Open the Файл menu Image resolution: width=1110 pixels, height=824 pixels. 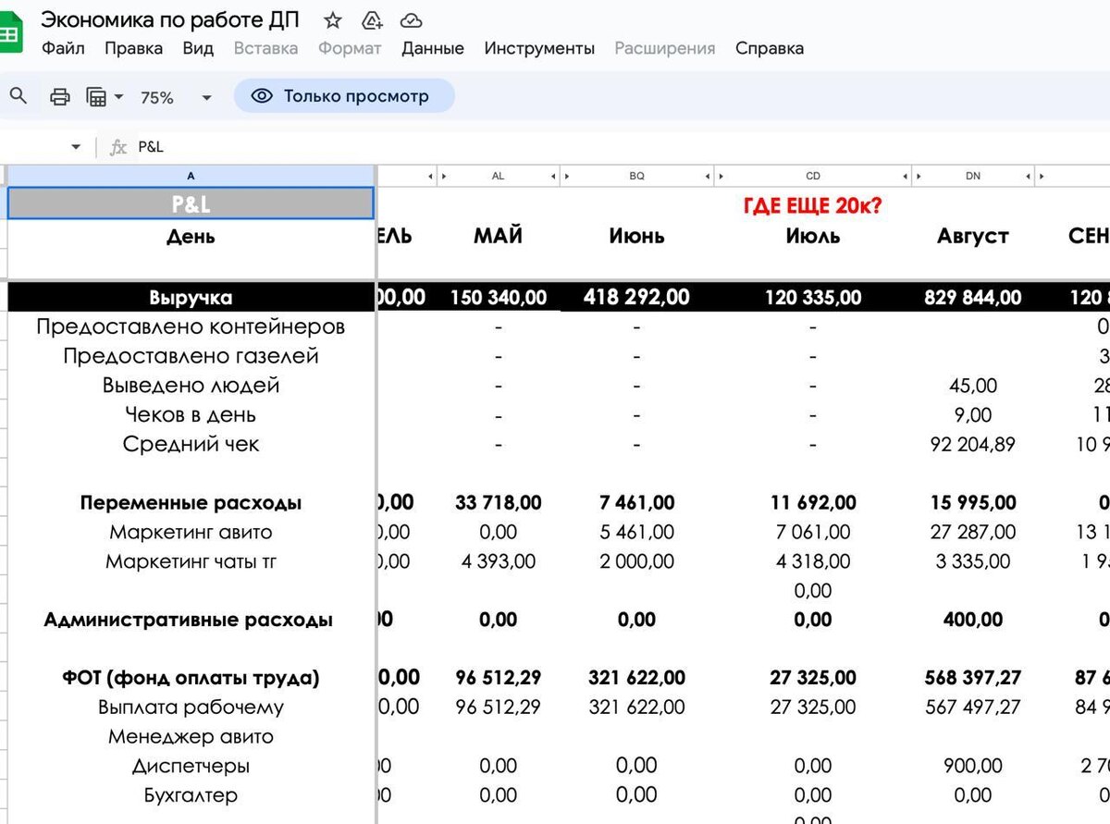63,48
